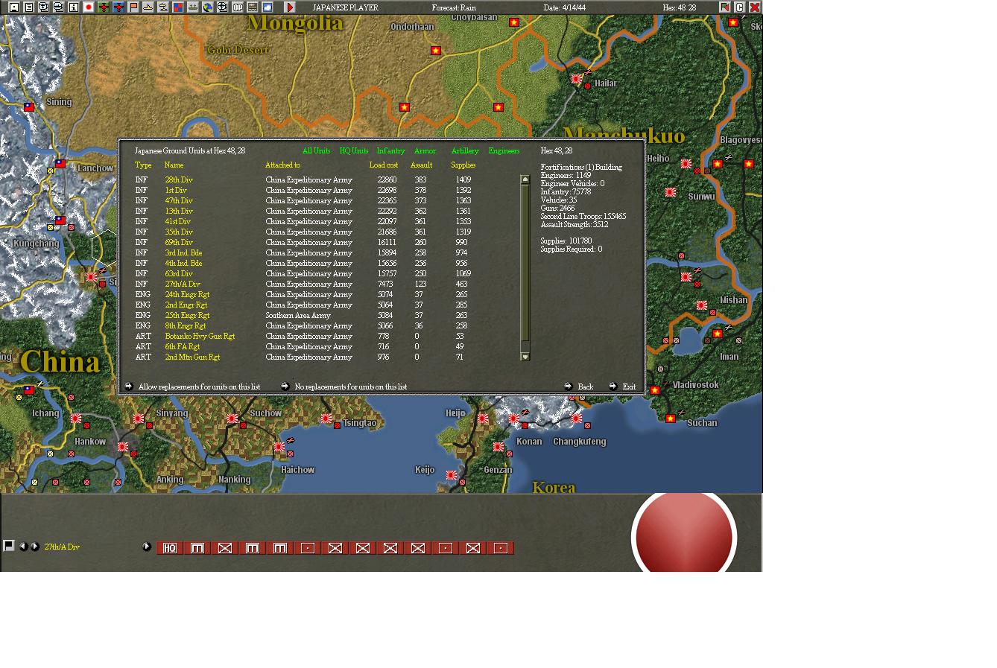Click the HQ unit icon in bottom bar
Screen dimensions: 997x668
(170, 548)
